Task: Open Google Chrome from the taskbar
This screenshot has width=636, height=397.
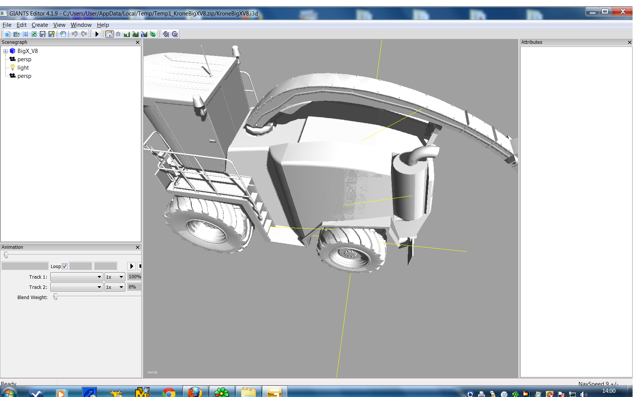Action: pos(168,392)
